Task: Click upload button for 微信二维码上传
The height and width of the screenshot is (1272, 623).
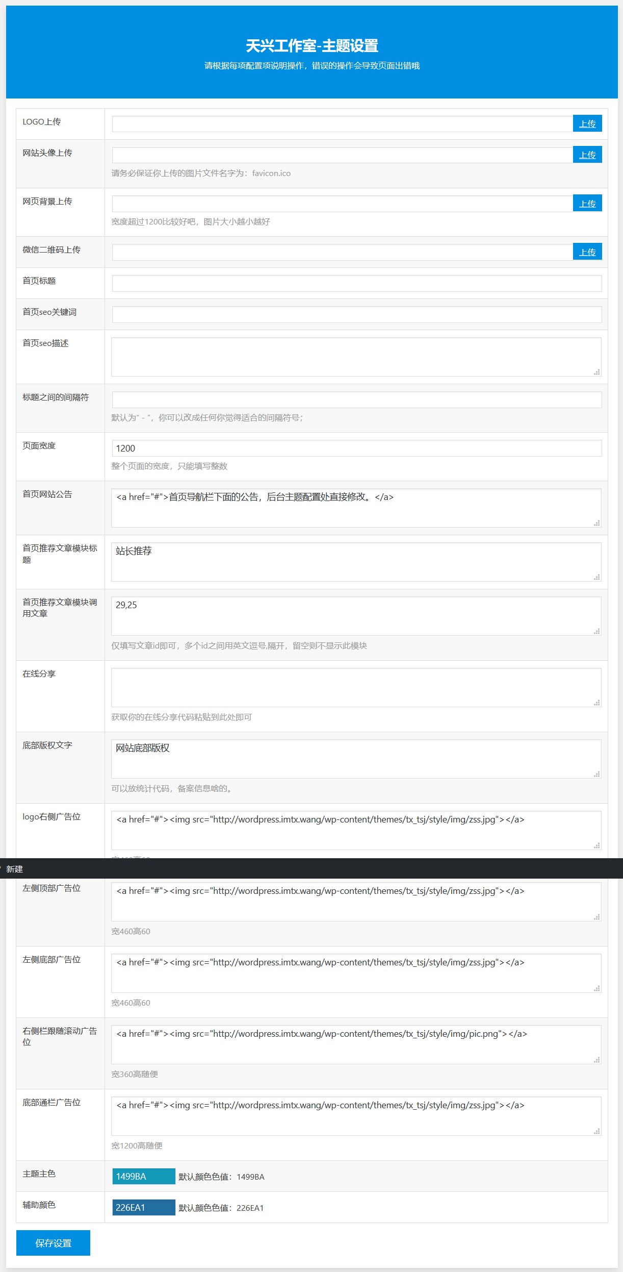Action: (x=587, y=252)
